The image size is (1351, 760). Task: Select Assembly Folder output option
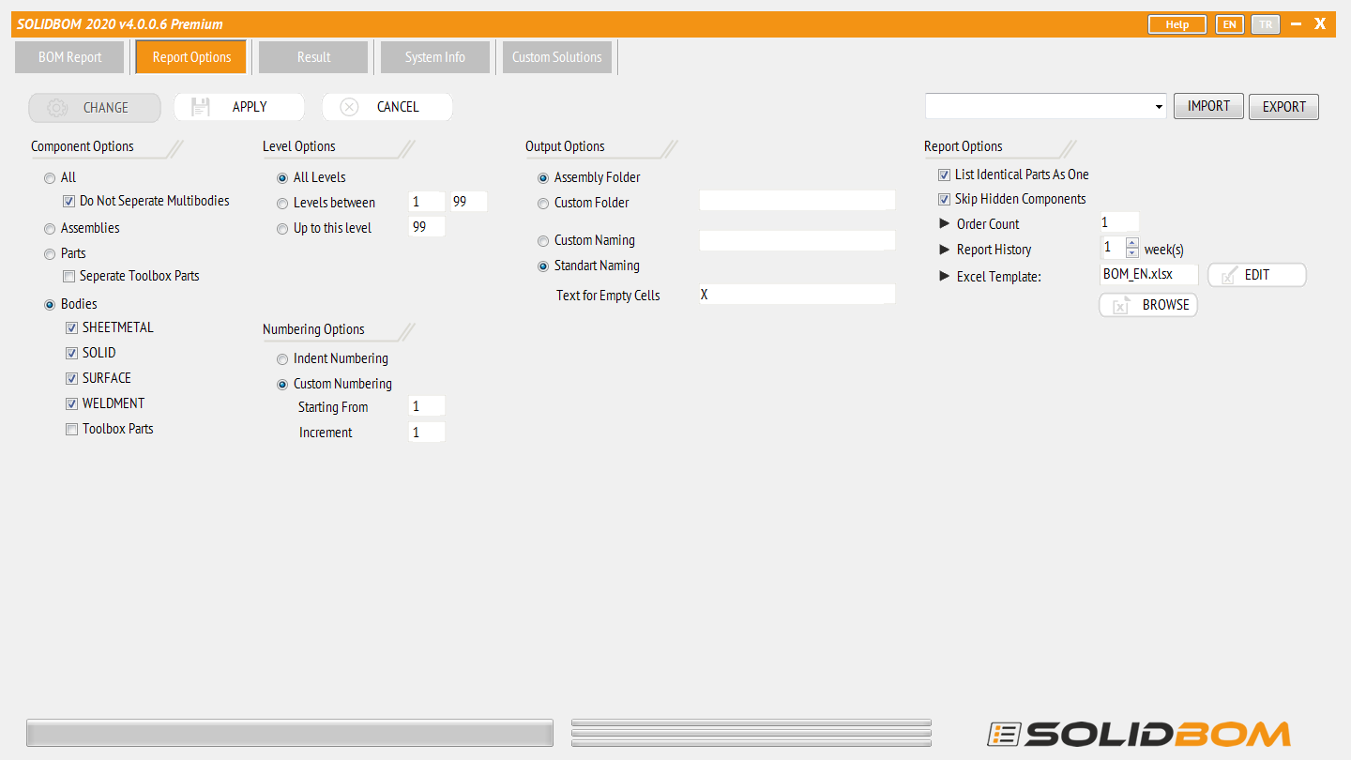543,177
